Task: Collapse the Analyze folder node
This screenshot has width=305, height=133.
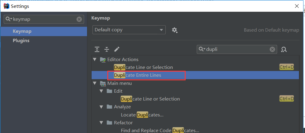Action: click(102, 107)
